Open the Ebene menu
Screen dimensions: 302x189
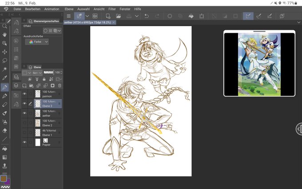pyautogui.click(x=69, y=9)
